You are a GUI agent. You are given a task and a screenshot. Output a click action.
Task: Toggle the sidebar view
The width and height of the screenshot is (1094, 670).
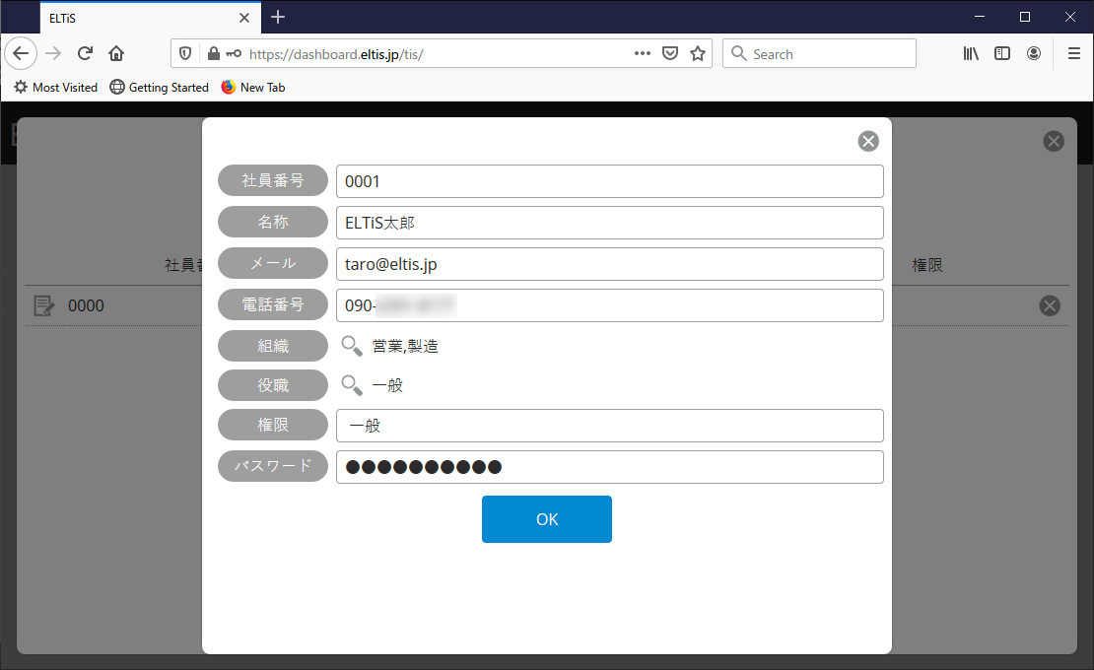1002,53
